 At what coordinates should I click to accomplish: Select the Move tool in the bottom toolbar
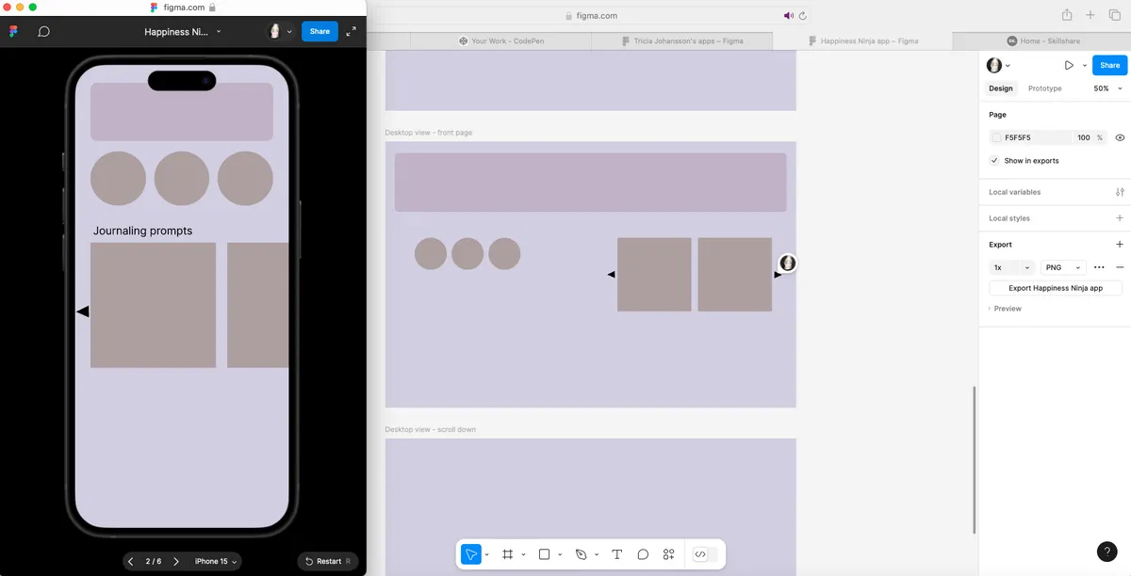[470, 554]
